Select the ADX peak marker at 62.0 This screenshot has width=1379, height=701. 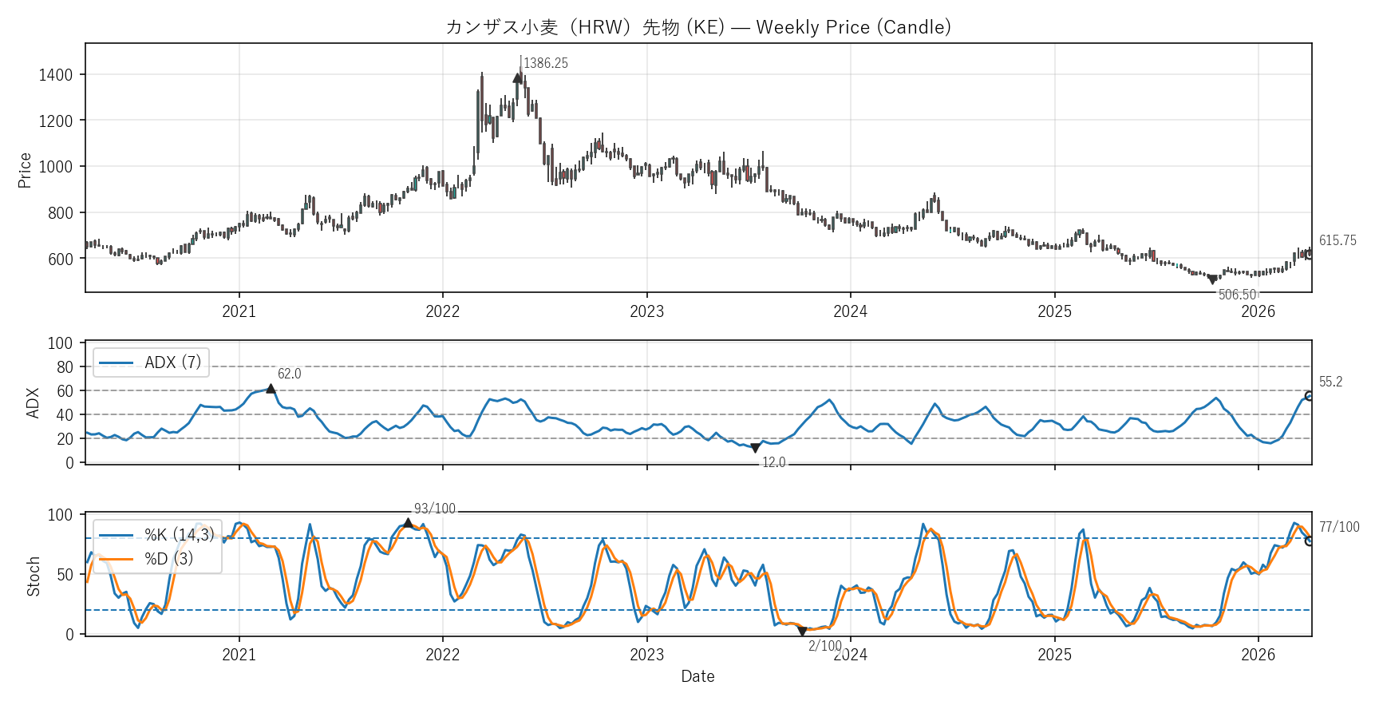tap(271, 389)
